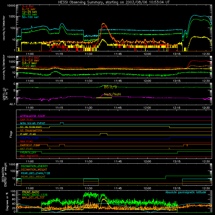Click the top panel counts/s/detector axis title
The width and height of the screenshot is (215, 215).
(x=4, y=28)
